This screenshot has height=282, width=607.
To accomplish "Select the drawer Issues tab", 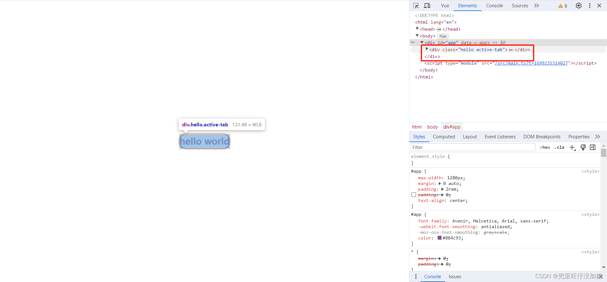I will [455, 276].
